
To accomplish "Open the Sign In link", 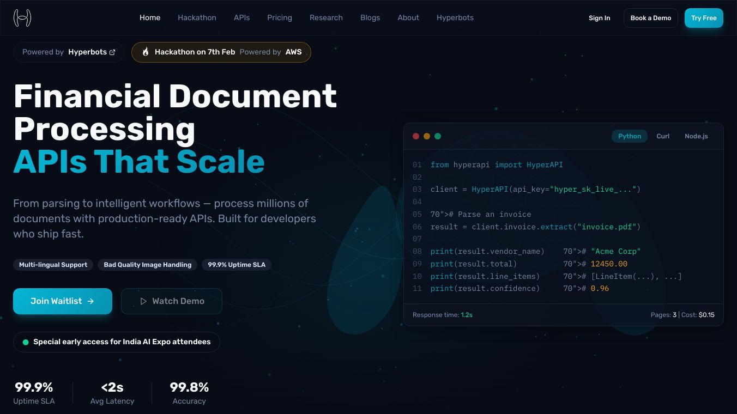I will (600, 17).
